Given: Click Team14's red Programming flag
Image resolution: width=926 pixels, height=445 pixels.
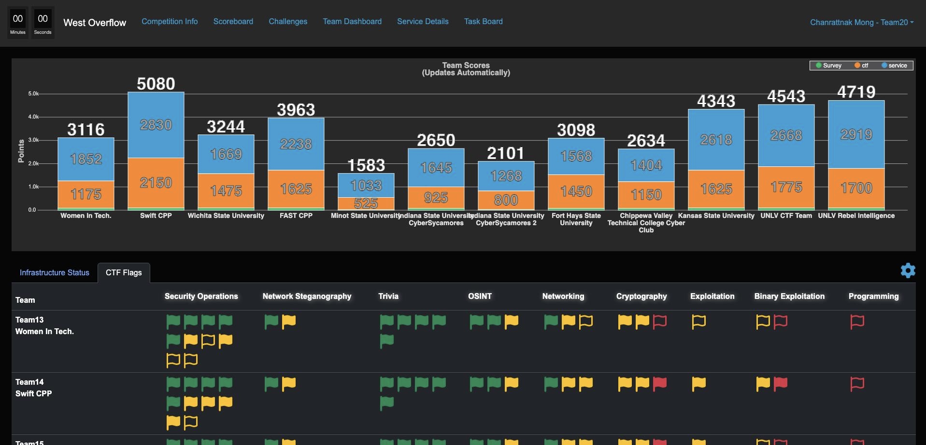Looking at the screenshot, I should click(x=857, y=384).
